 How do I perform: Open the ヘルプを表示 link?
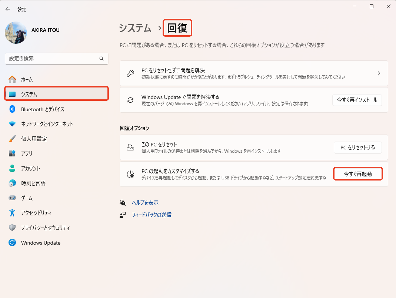pyautogui.click(x=145, y=203)
